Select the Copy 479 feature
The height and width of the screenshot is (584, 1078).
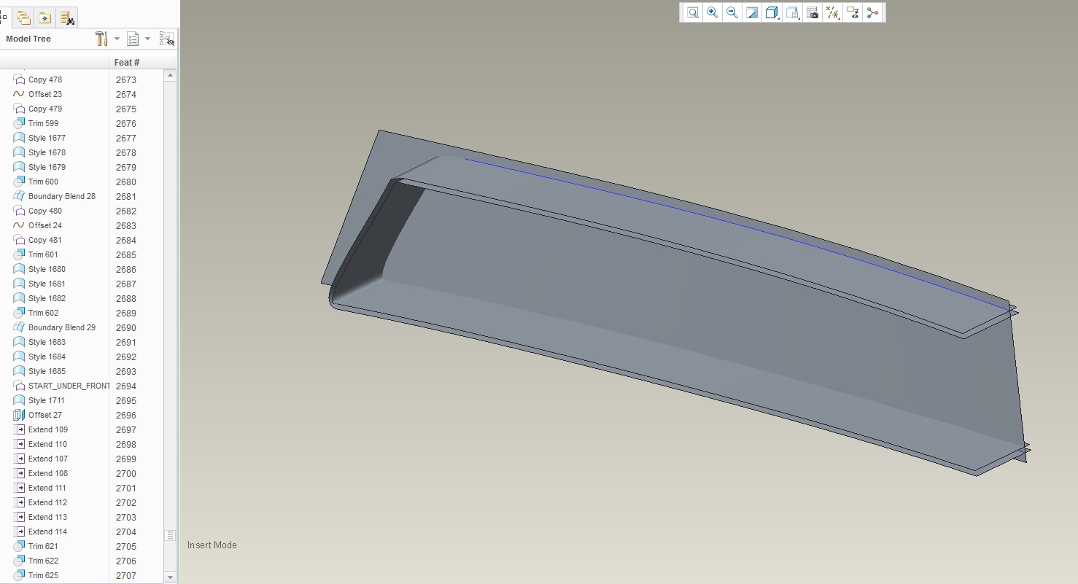click(45, 109)
